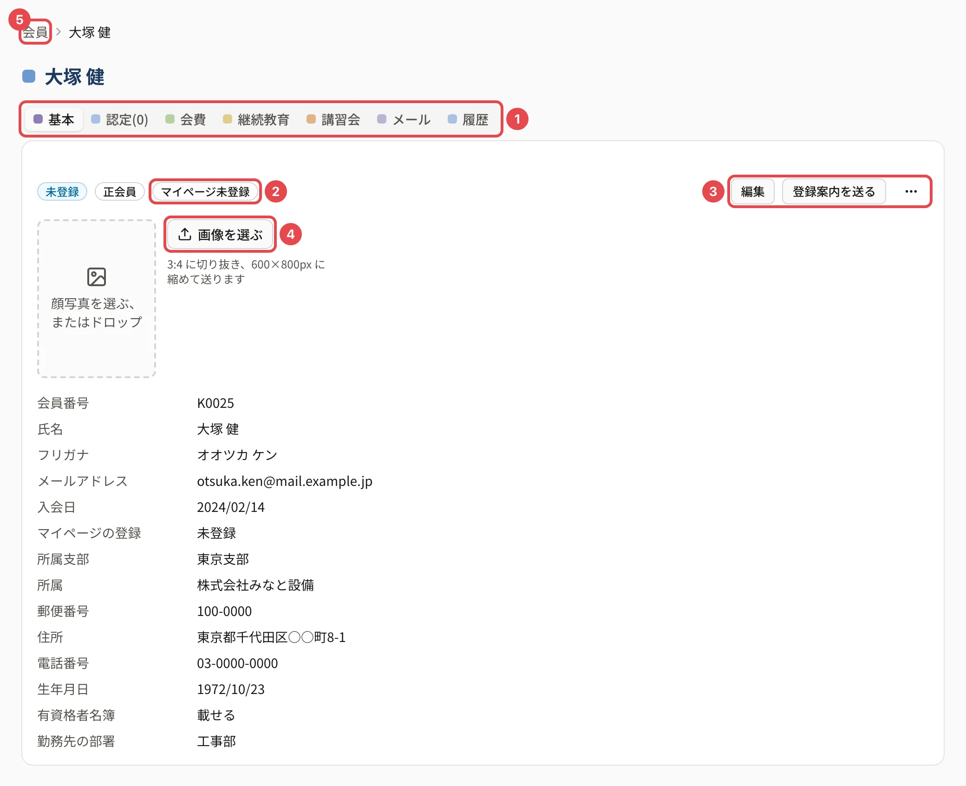Click the department value 工事部

(x=216, y=741)
